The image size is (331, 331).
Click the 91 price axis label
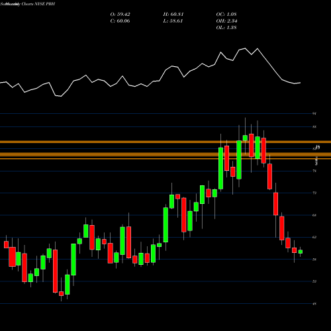[314, 113]
